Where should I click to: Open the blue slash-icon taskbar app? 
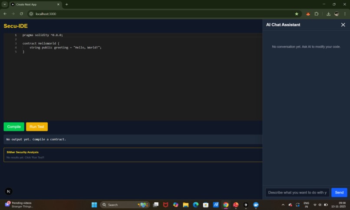216,205
